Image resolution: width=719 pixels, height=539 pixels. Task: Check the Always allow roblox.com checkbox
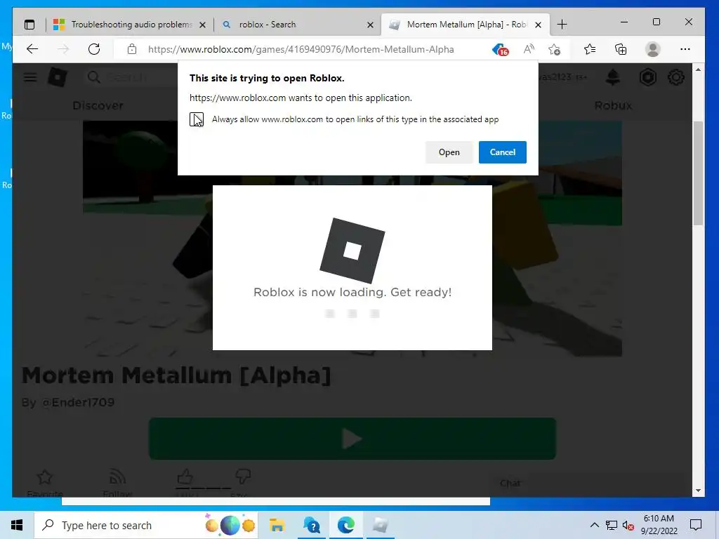click(197, 119)
